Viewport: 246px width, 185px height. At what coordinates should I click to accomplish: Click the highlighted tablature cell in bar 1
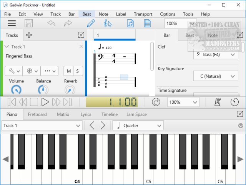tap(124, 77)
